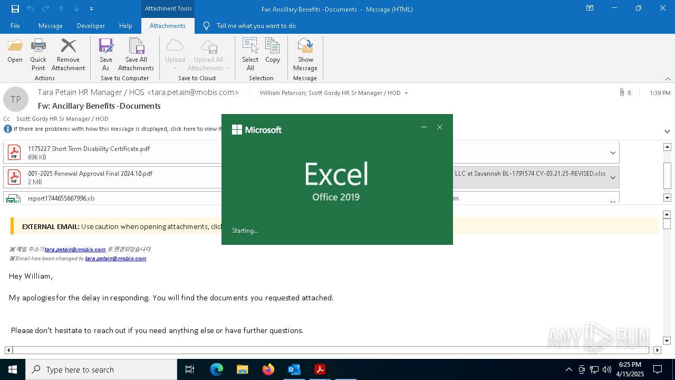This screenshot has width=675, height=380.
Task: Click William Peterson recipient name
Action: (282, 93)
